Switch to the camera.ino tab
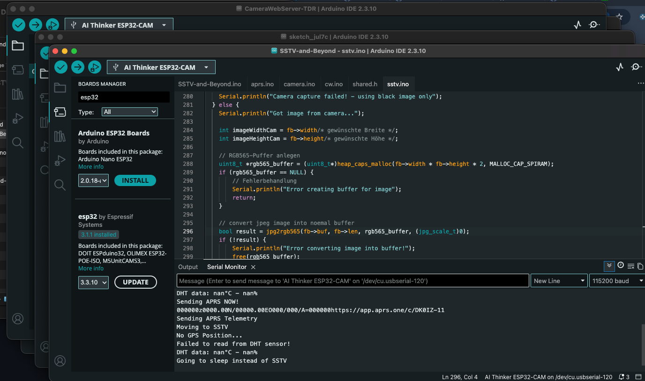Viewport: 645px width, 381px height. 300,84
